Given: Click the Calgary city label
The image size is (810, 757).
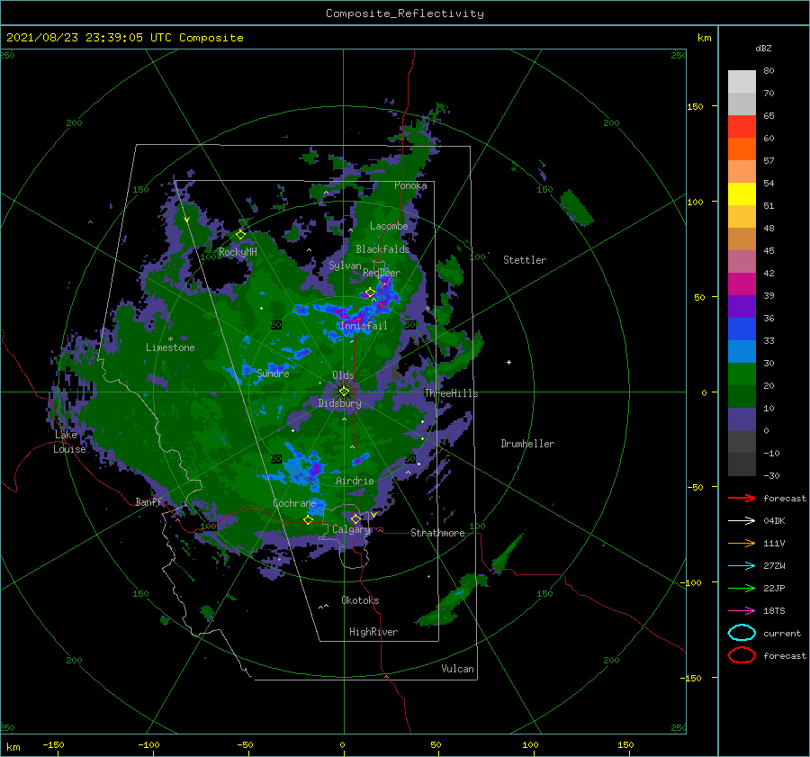Looking at the screenshot, I should (x=351, y=529).
